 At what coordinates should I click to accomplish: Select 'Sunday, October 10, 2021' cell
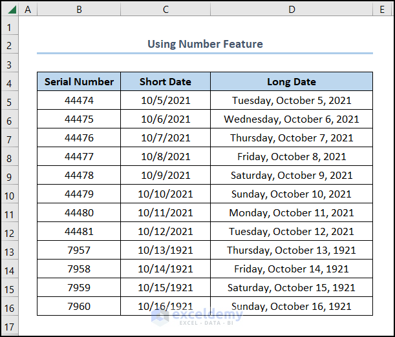[x=292, y=194]
